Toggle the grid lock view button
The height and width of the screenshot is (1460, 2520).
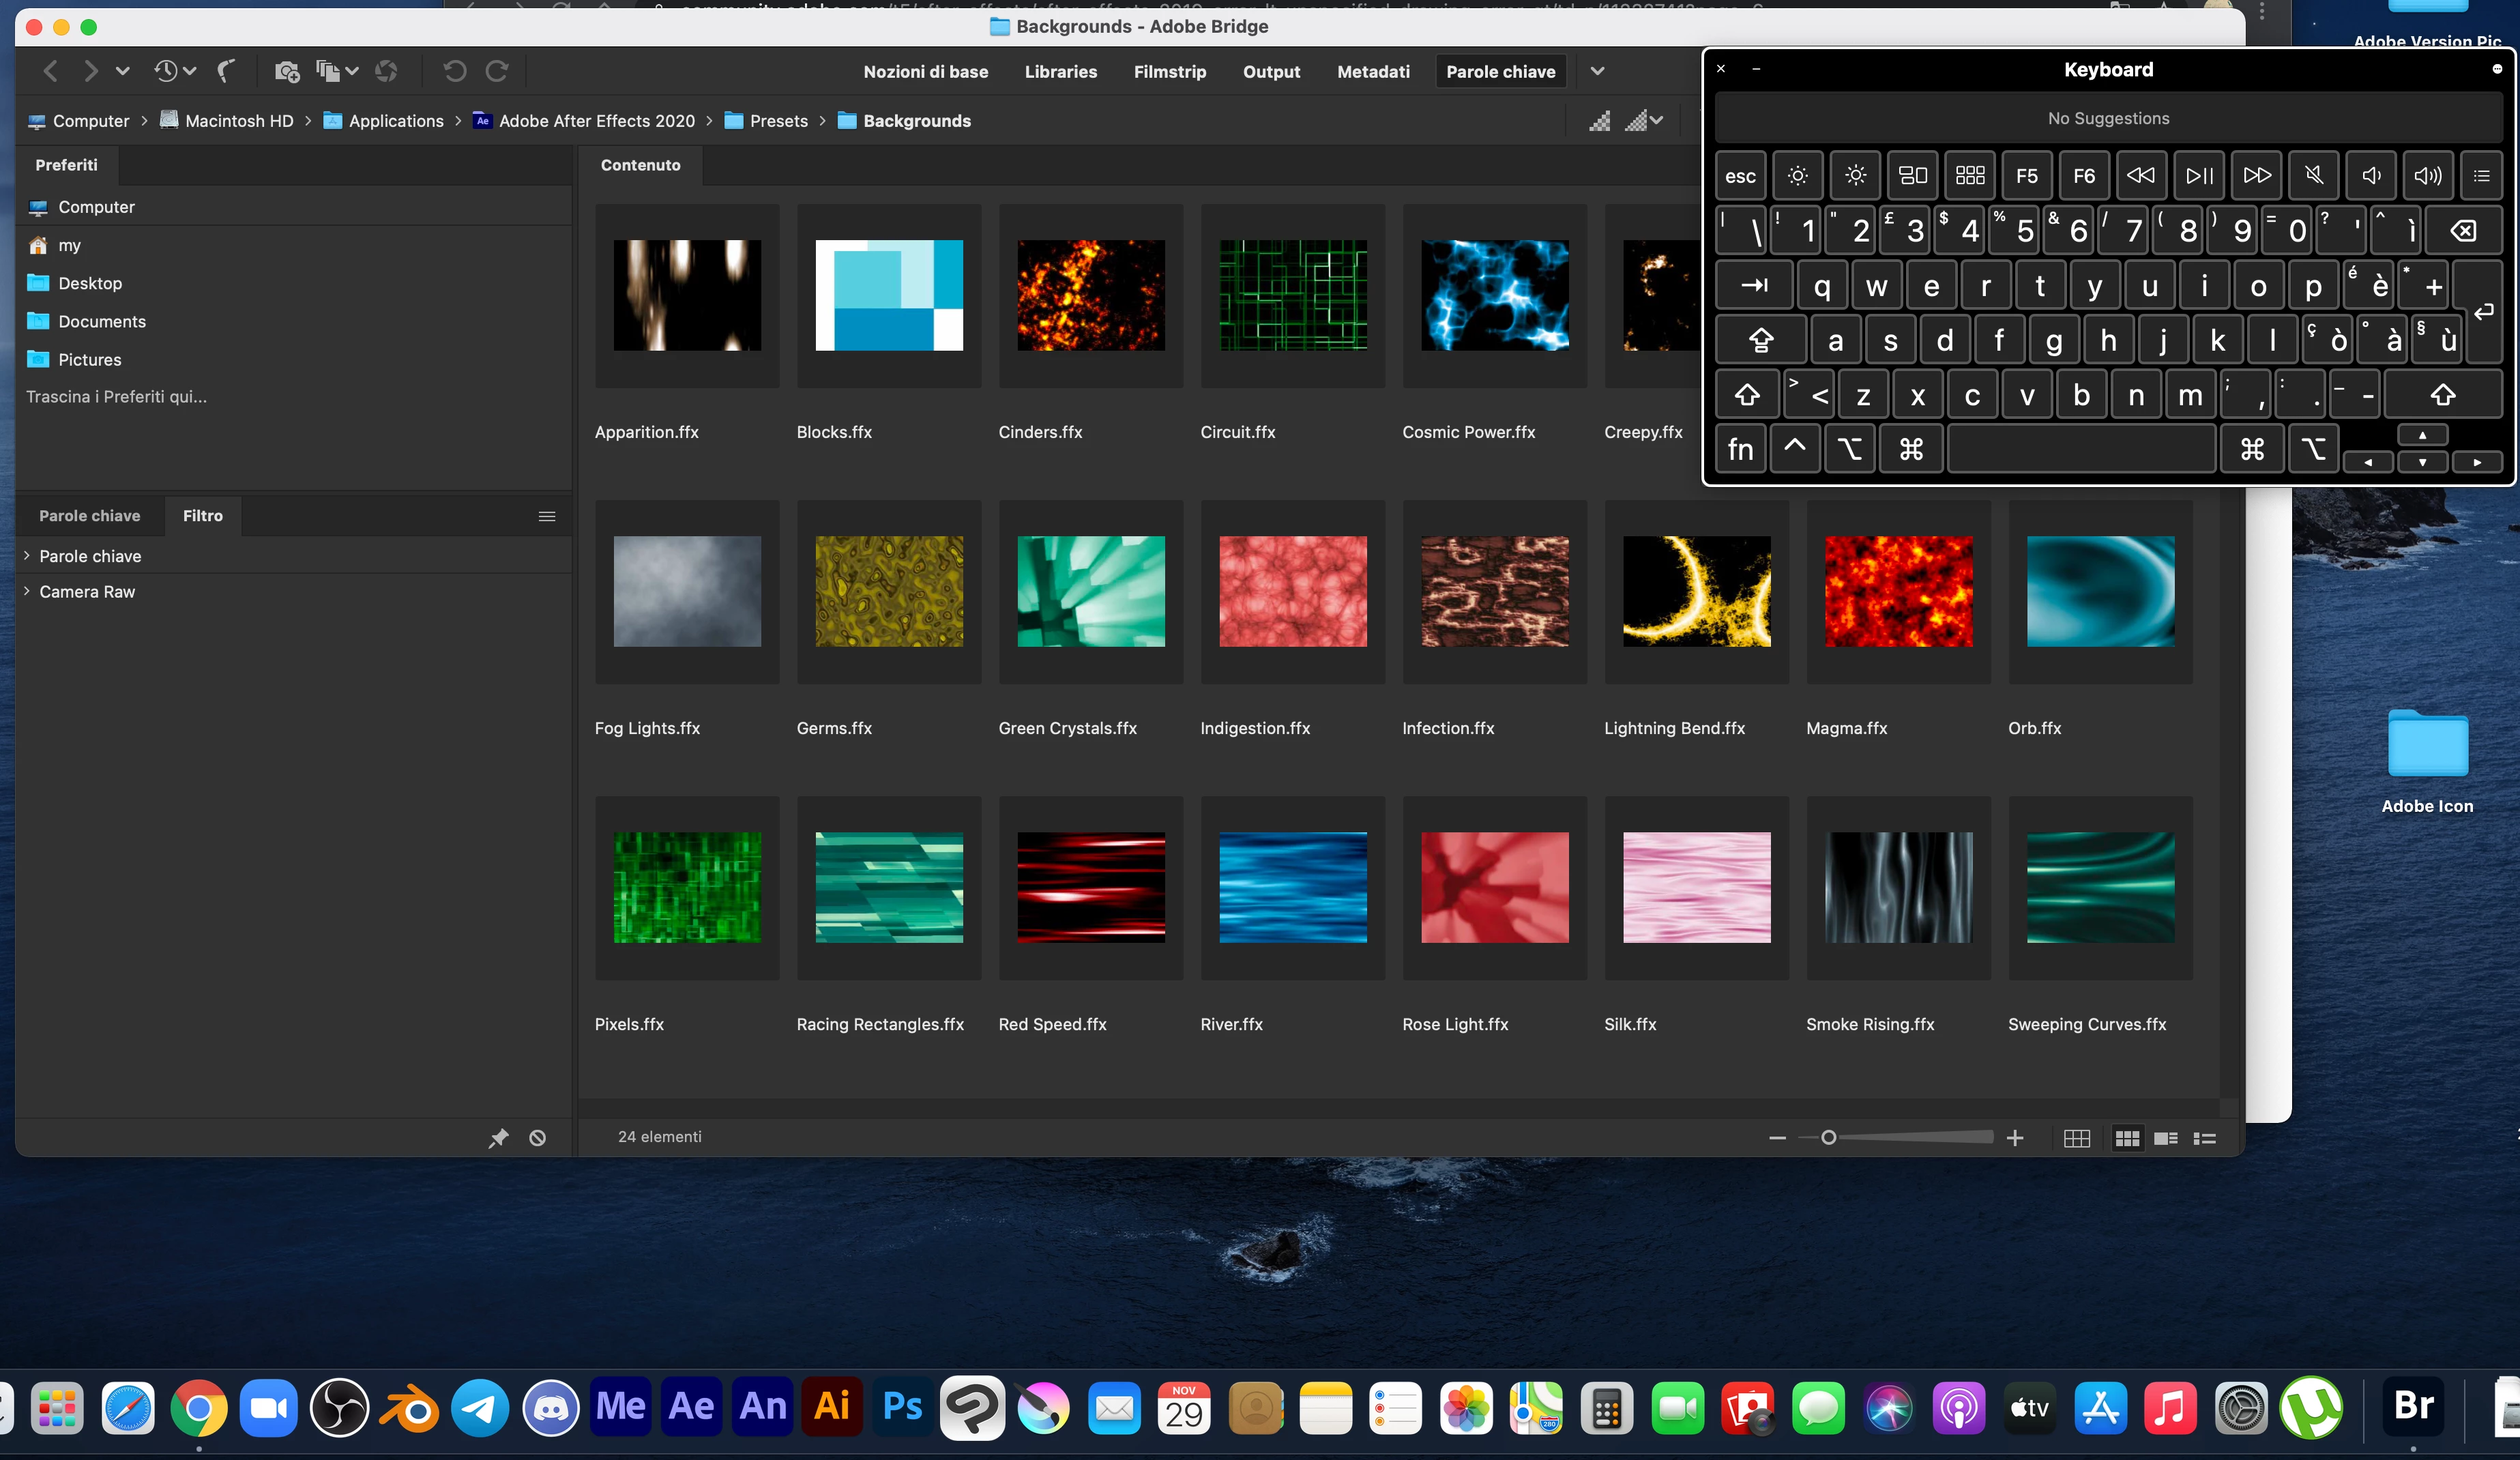tap(2077, 1138)
